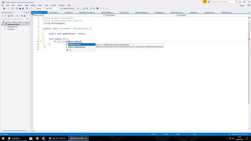Open Microsoft Store from the taskbar
This screenshot has width=251, height=141.
click(x=31, y=138)
